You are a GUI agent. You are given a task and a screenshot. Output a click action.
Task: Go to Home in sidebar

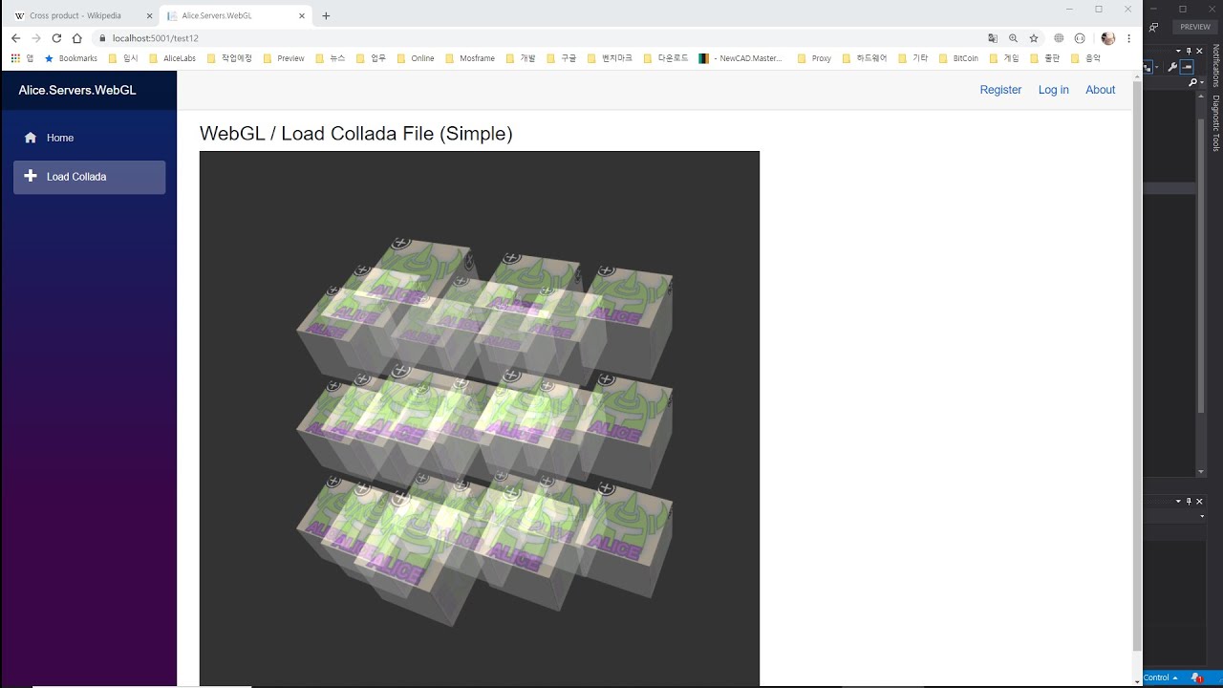click(89, 138)
